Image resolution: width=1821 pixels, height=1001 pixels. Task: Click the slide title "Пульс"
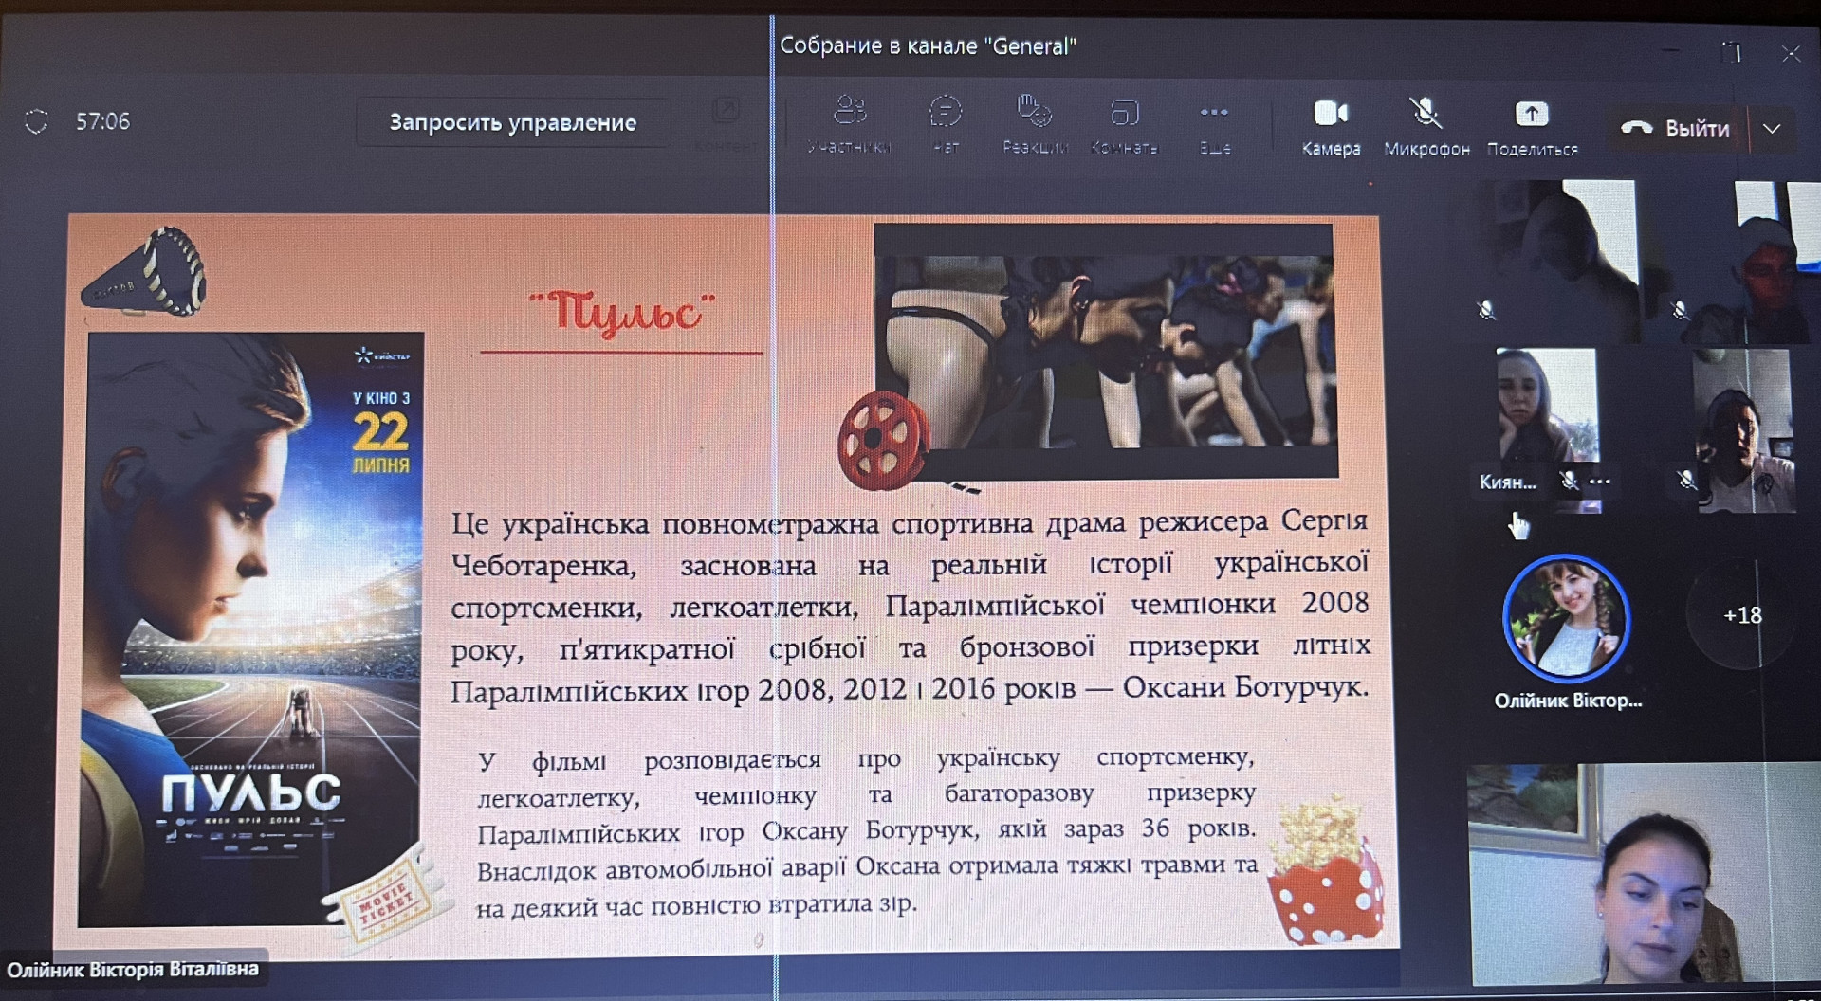tap(621, 313)
